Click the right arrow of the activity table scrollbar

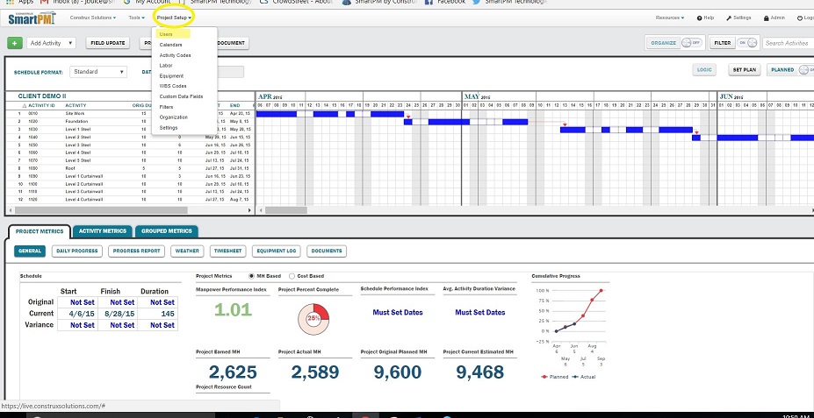[x=249, y=210]
